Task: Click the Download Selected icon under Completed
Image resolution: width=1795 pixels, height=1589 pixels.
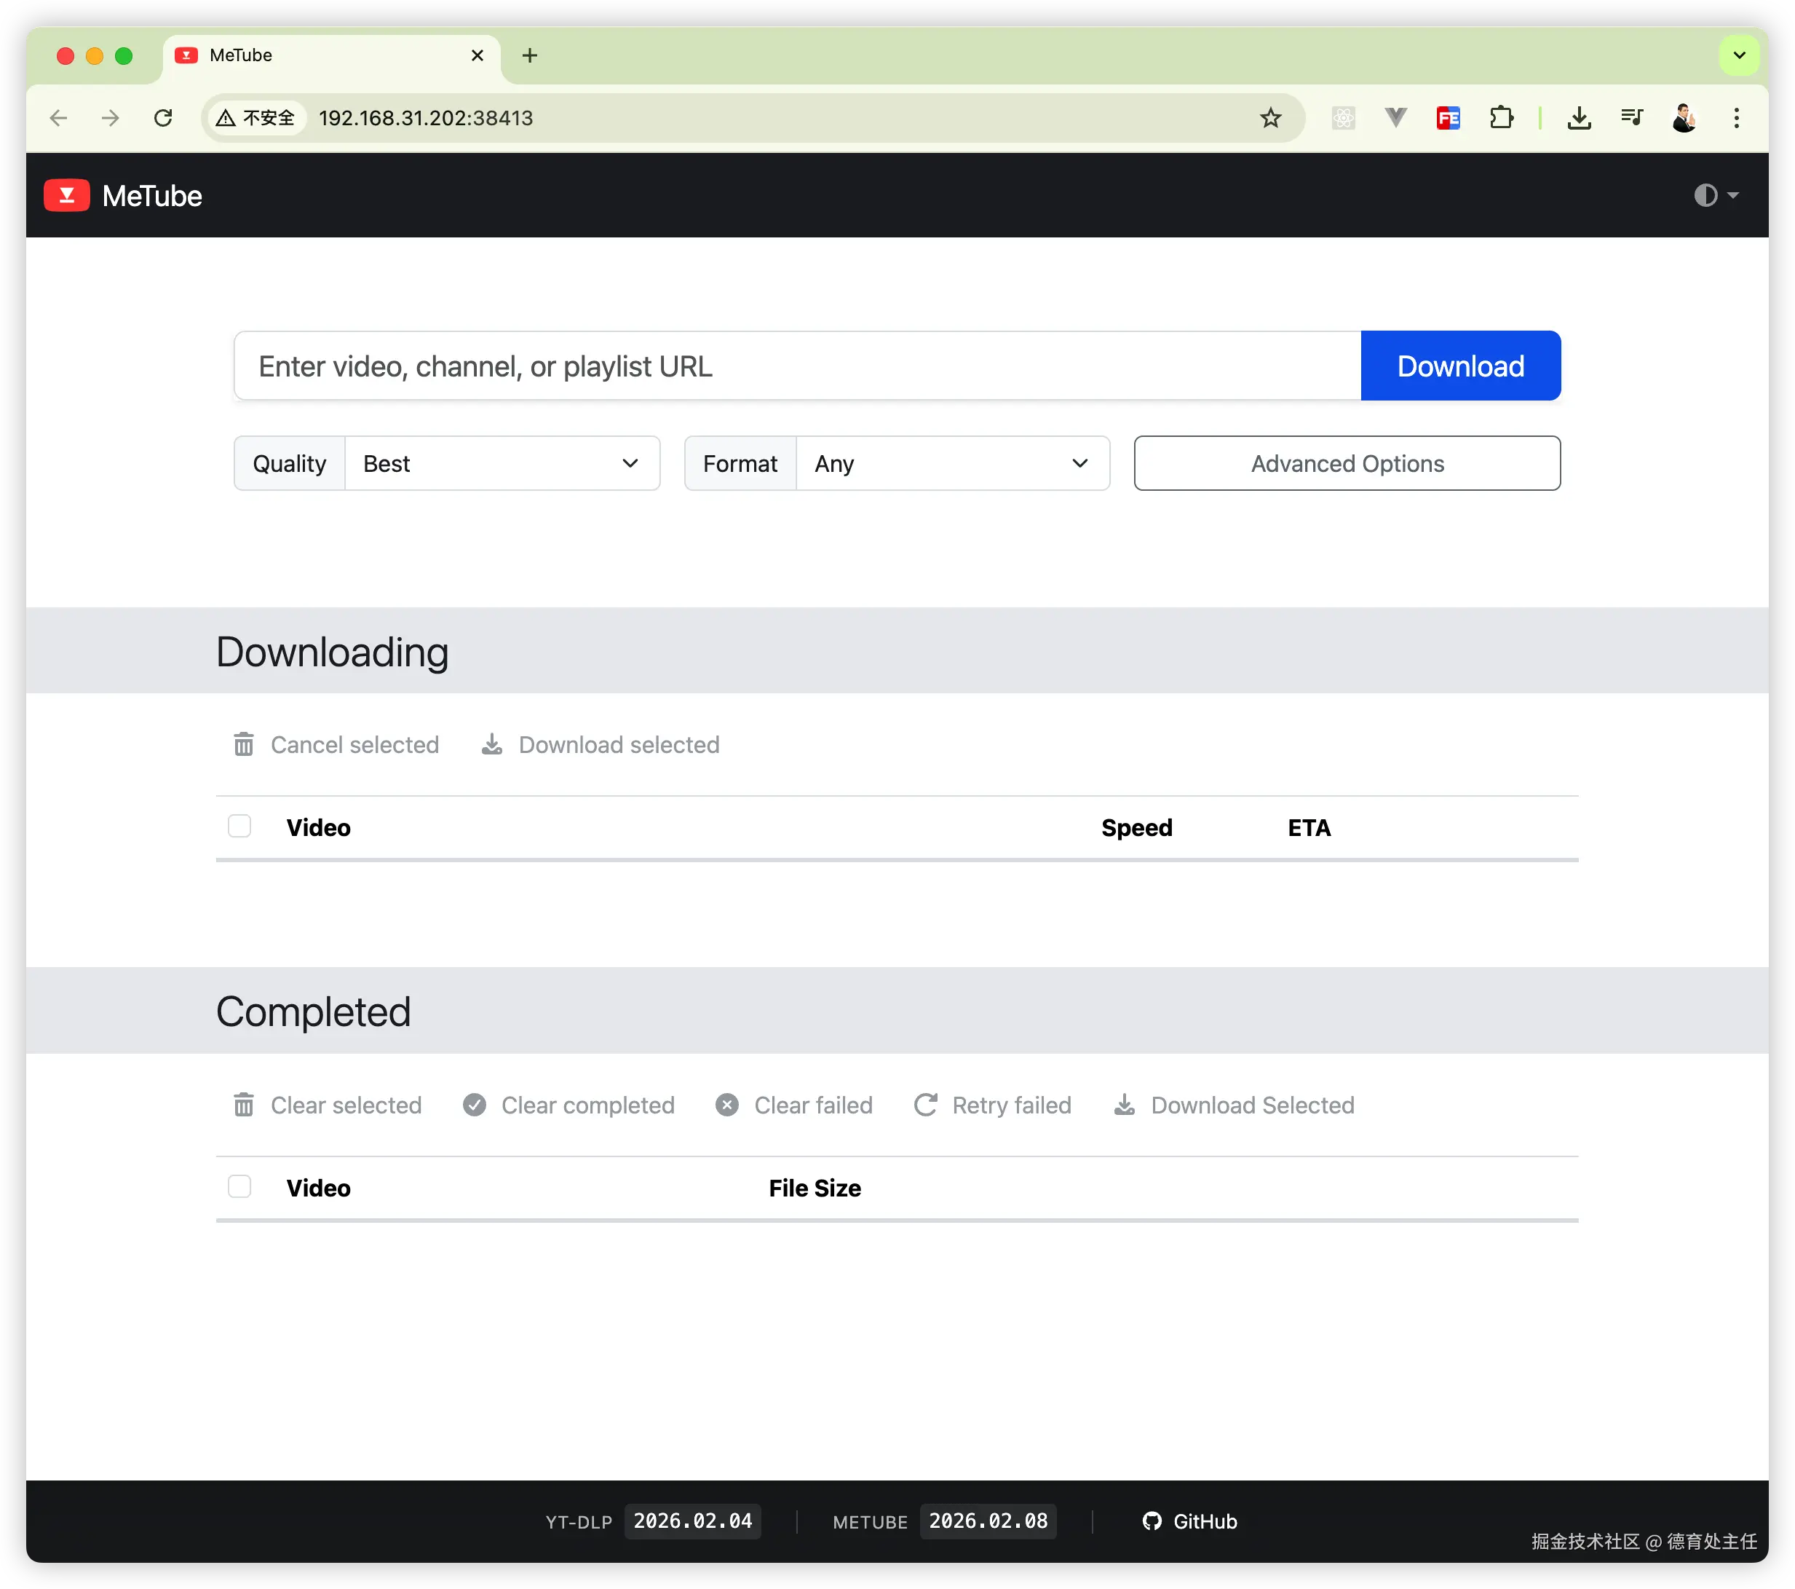Action: (x=1124, y=1105)
